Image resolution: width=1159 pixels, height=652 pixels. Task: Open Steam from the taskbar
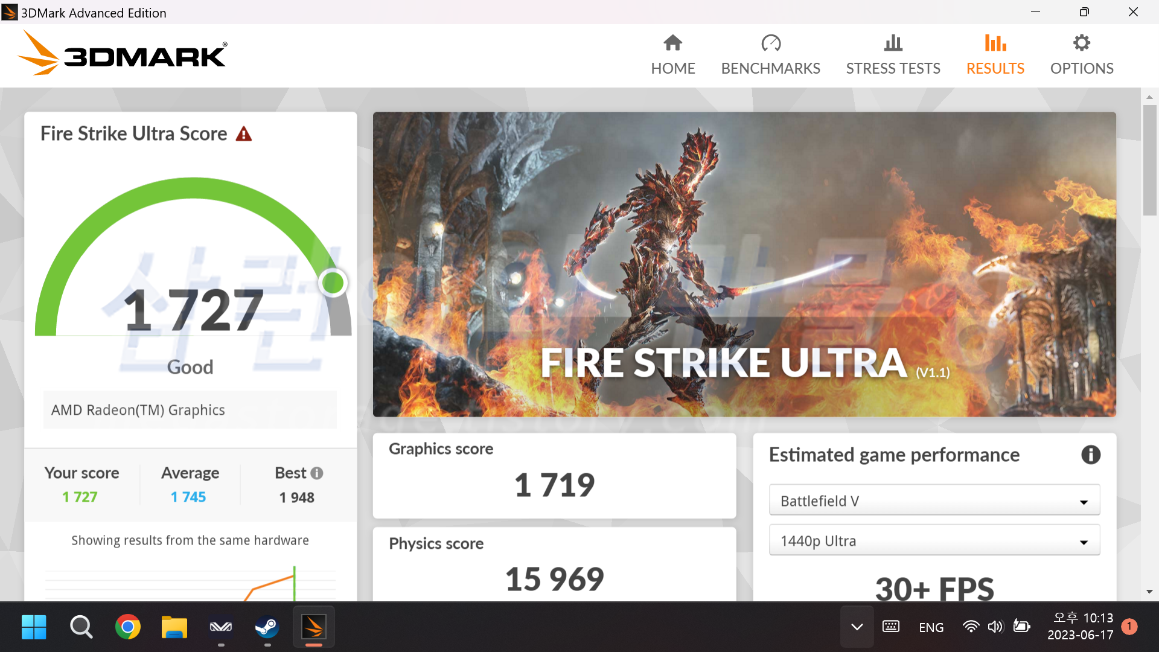pos(267,627)
